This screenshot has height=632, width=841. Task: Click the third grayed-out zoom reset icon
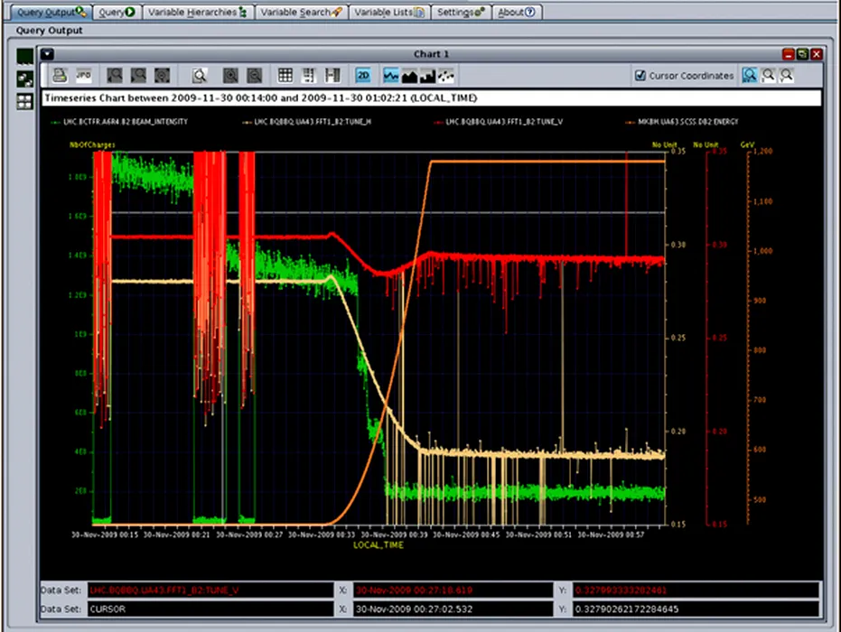(x=162, y=76)
